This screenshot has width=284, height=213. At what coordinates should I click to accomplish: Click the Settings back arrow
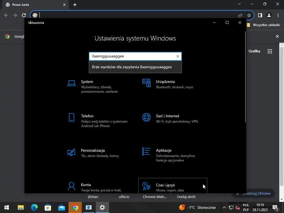point(30,22)
